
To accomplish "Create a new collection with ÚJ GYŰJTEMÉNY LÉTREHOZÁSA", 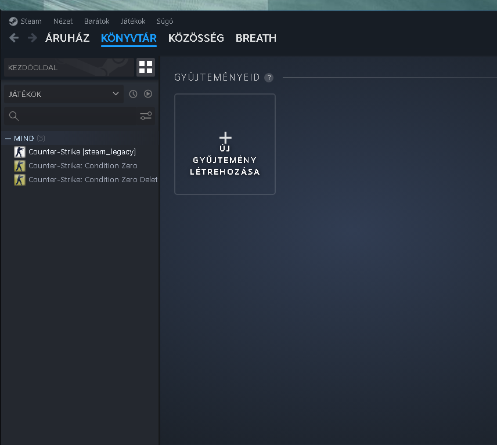I will [x=225, y=144].
